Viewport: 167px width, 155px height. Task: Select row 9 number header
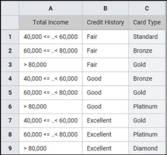(10, 148)
